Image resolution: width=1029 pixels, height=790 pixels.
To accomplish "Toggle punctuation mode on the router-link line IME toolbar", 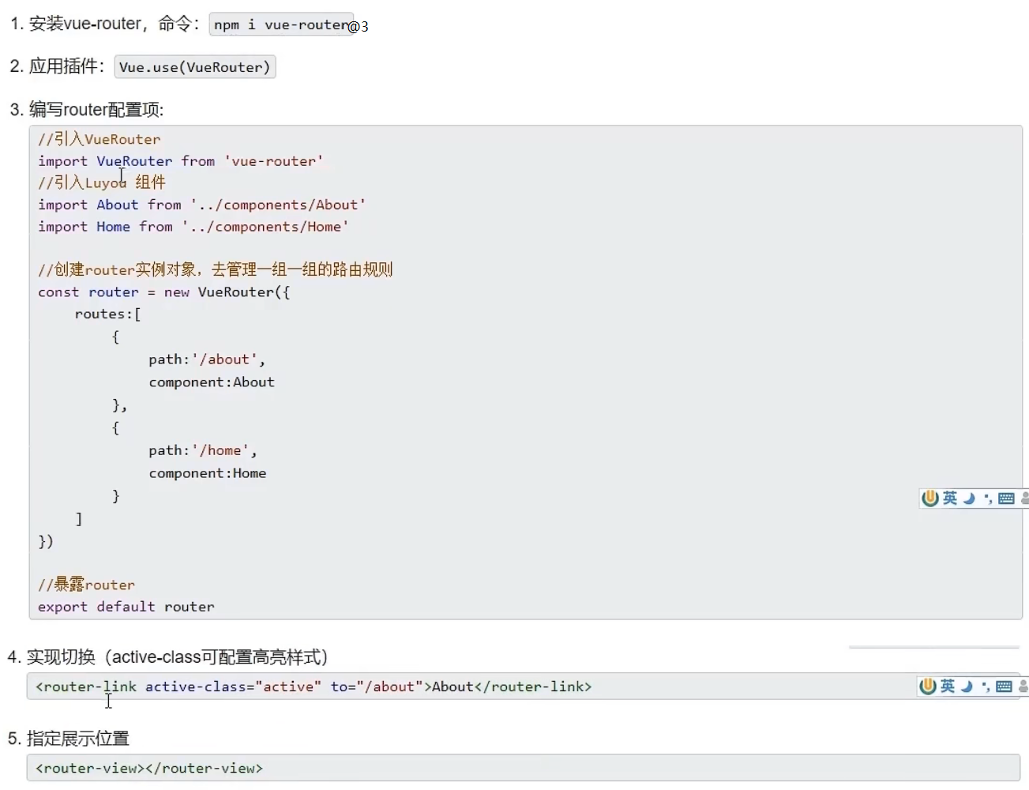I will [985, 687].
